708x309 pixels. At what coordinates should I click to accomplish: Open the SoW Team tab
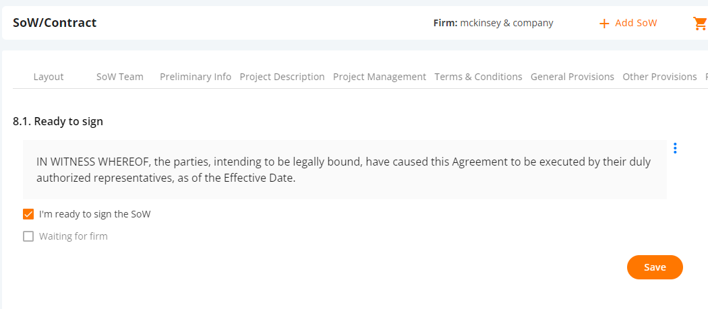(x=119, y=77)
